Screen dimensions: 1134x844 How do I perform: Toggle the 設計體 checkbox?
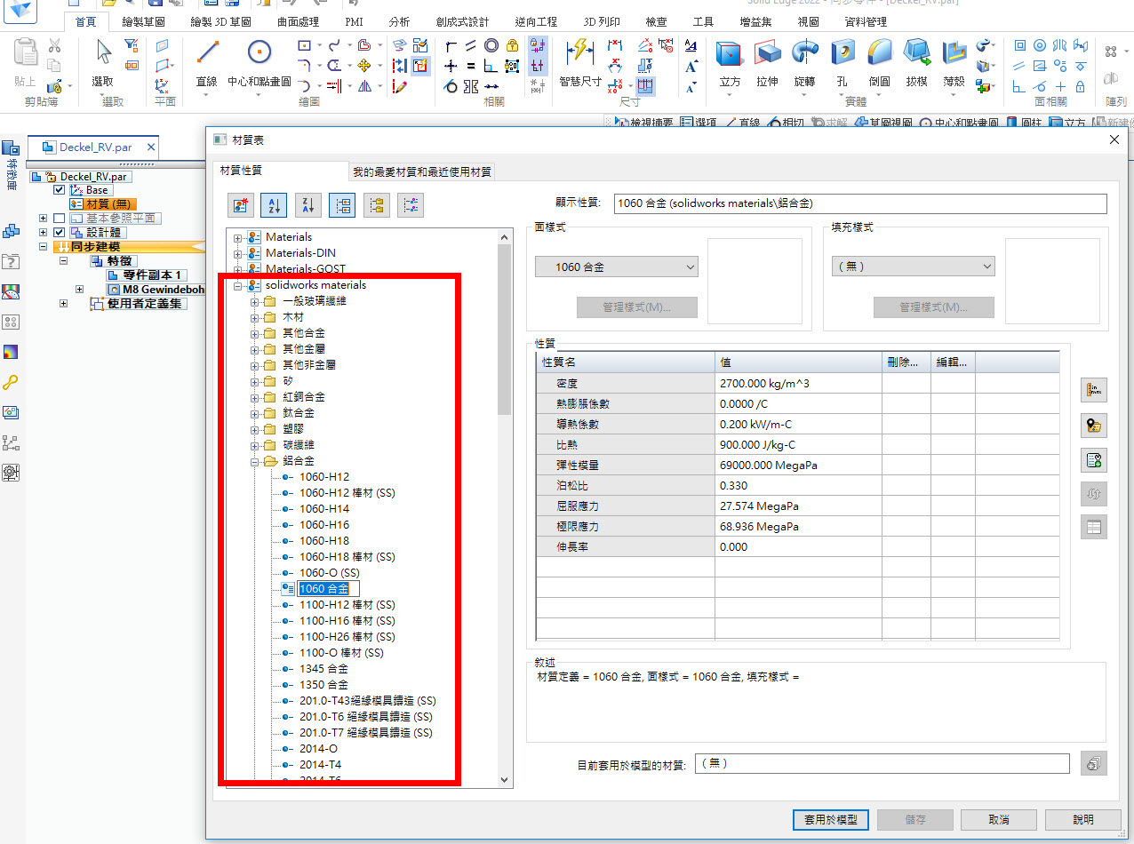click(x=60, y=232)
